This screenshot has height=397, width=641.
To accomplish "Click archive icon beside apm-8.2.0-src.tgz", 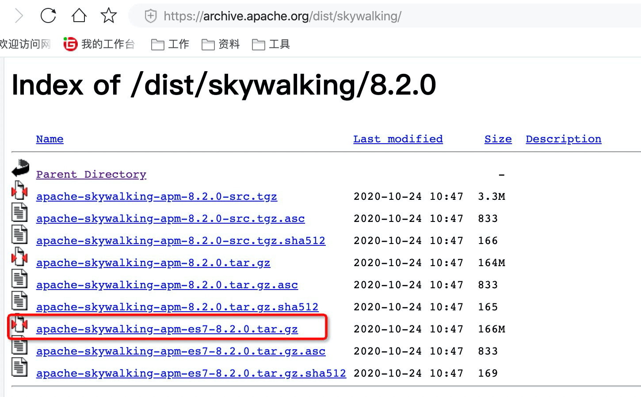I will point(19,190).
